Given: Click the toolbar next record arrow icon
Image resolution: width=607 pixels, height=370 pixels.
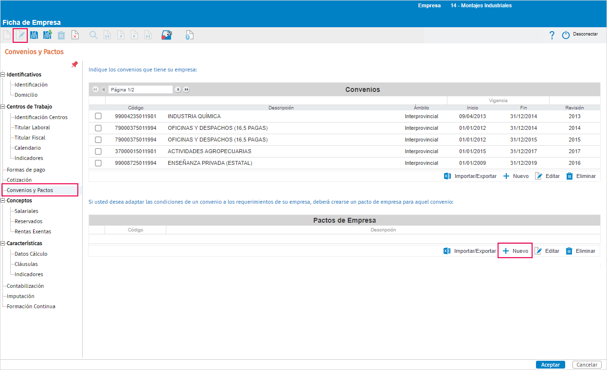Looking at the screenshot, I should click(x=134, y=35).
